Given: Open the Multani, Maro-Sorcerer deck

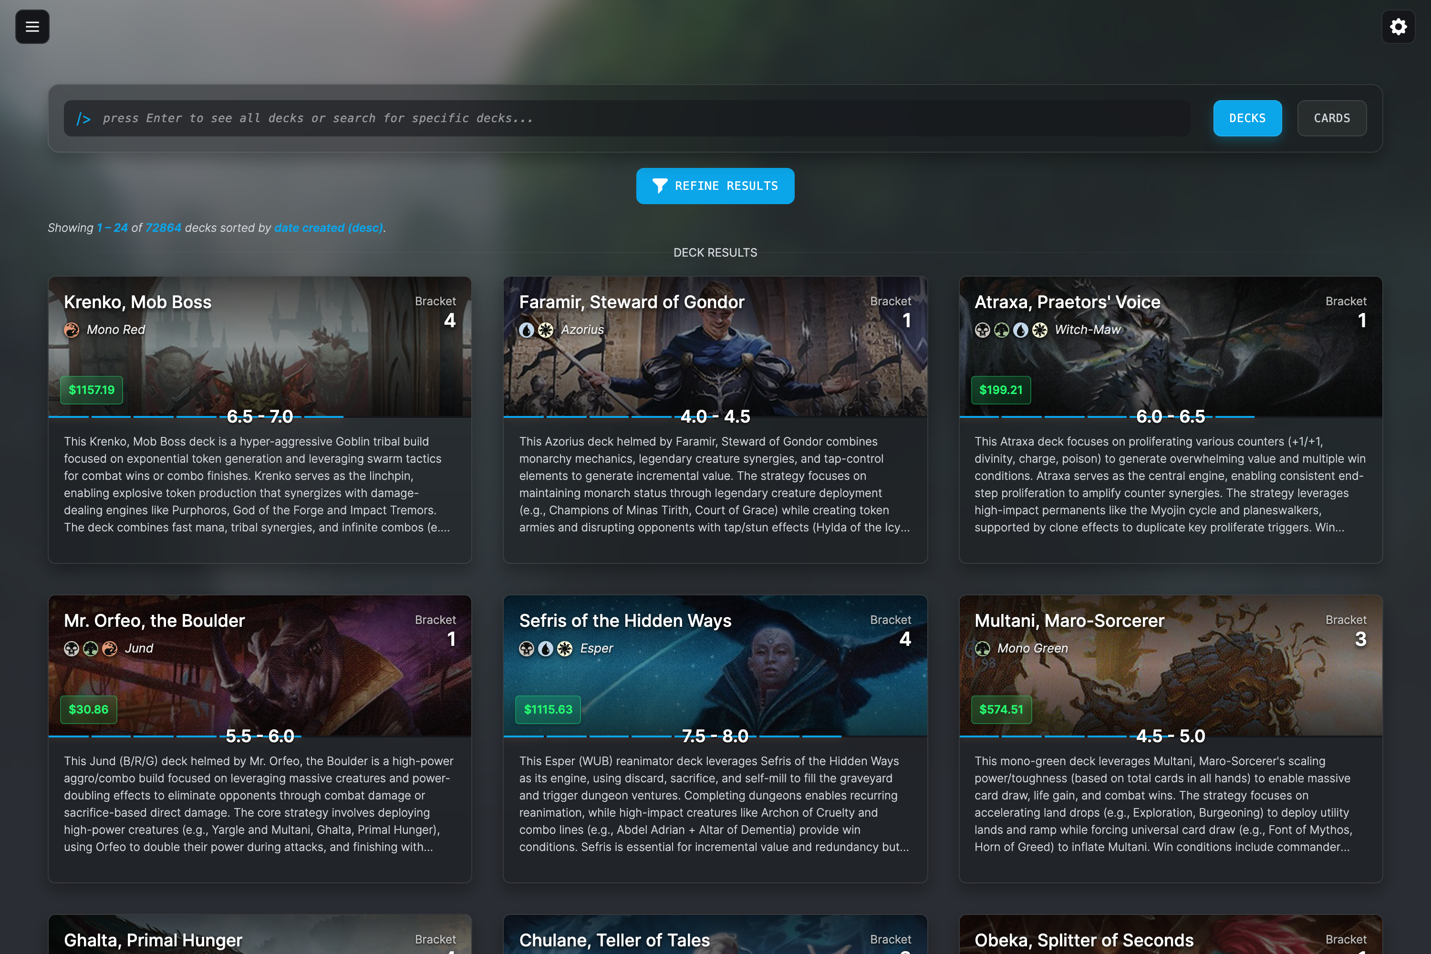Looking at the screenshot, I should [1069, 621].
